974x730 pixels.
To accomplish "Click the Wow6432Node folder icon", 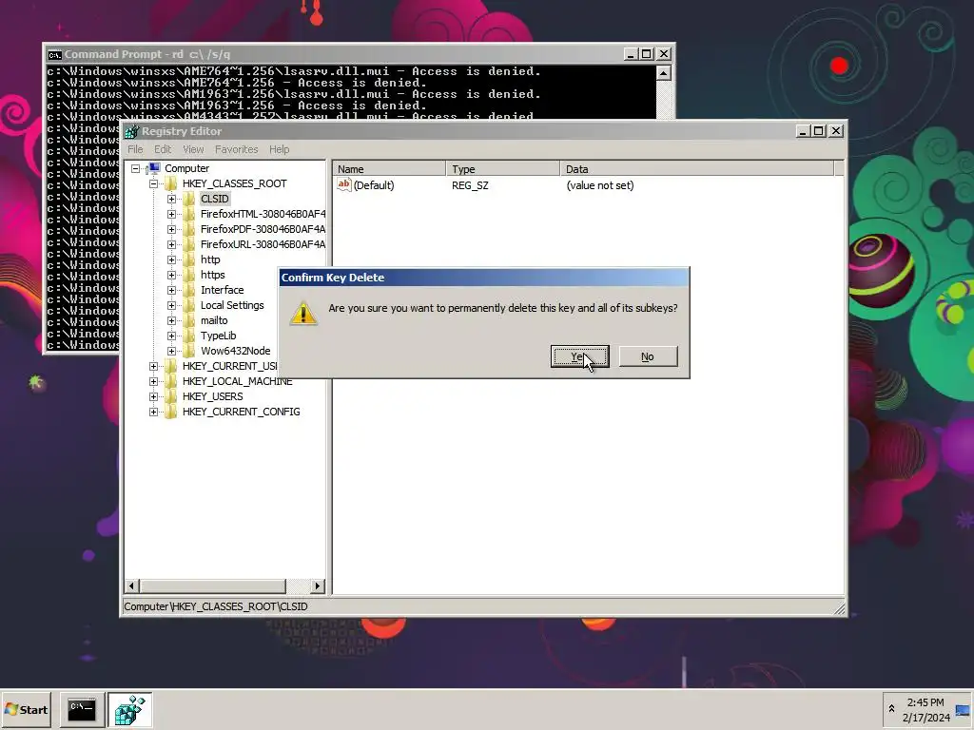I will [x=189, y=351].
